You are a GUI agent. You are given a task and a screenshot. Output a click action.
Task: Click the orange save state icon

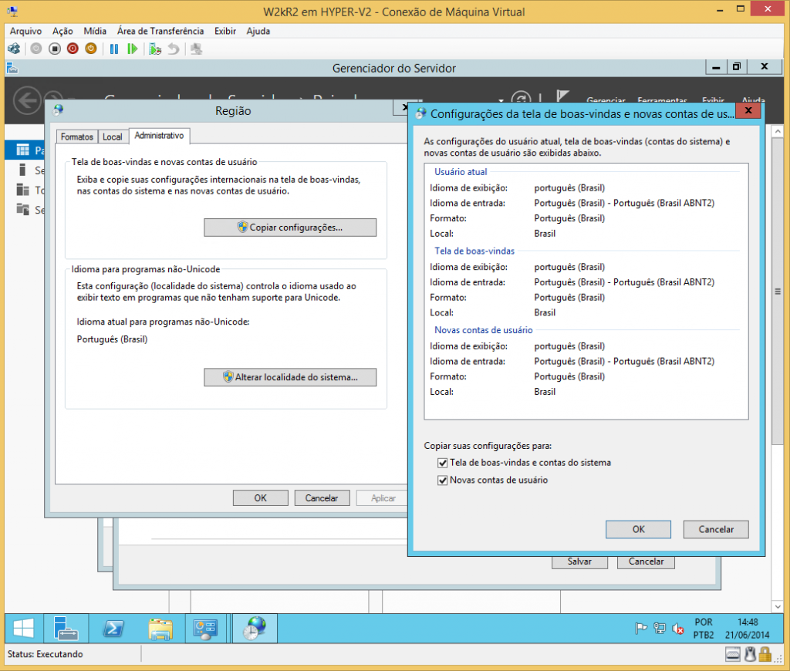(91, 49)
